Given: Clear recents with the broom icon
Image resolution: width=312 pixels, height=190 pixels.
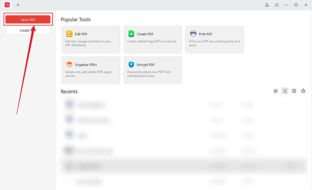Looking at the screenshot, I should tap(303, 91).
